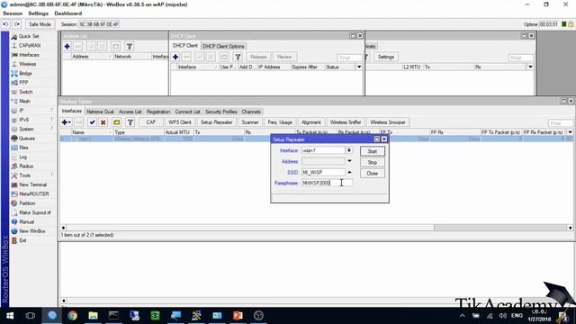The height and width of the screenshot is (324, 576).
Task: Switch to Registration tab
Action: click(x=158, y=112)
